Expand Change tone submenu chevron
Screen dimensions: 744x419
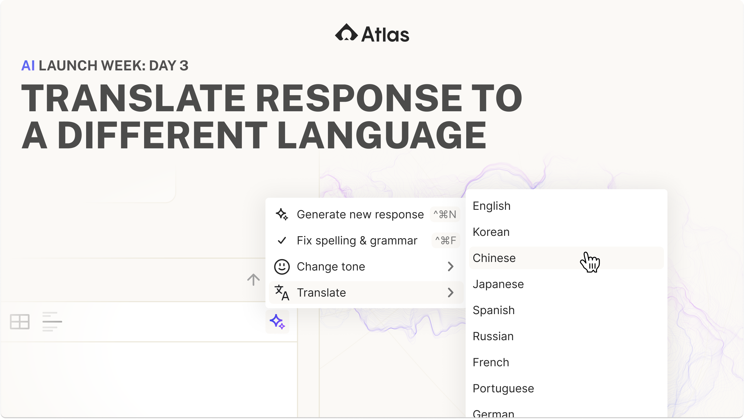(450, 267)
